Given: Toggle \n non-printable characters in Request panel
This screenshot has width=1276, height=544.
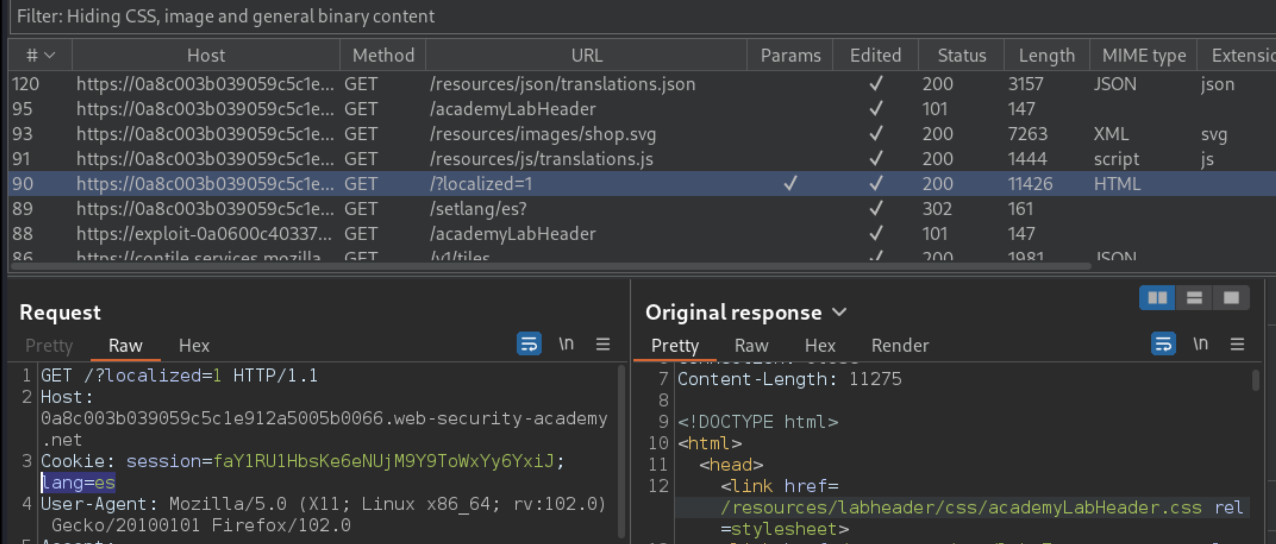Looking at the screenshot, I should (x=566, y=344).
